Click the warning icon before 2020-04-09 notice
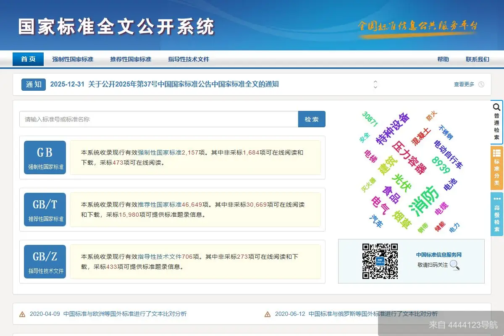 click(21, 314)
